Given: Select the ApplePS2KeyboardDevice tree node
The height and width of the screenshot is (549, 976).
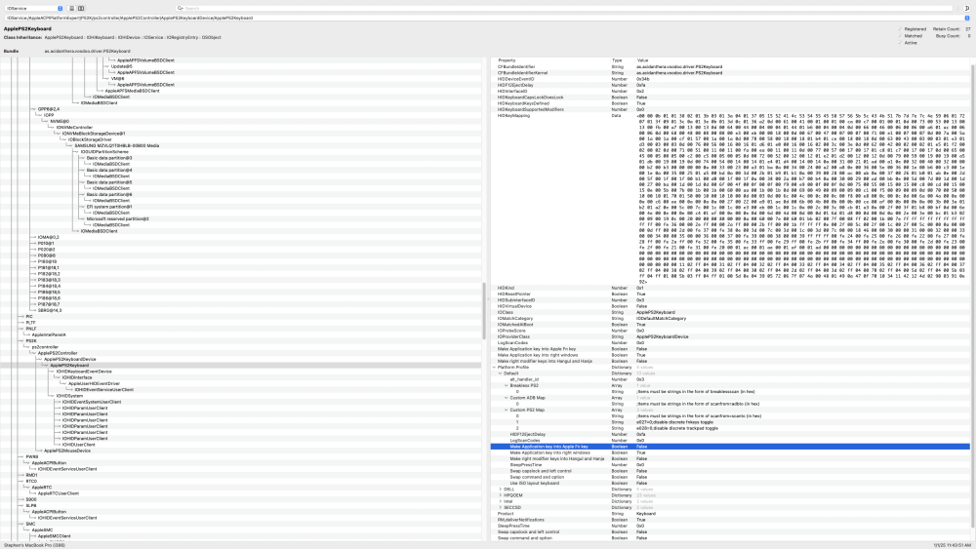Looking at the screenshot, I should tap(69, 360).
